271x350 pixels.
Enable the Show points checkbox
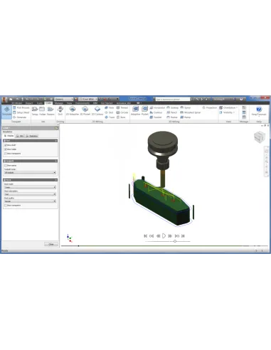pyautogui.click(x=6, y=166)
